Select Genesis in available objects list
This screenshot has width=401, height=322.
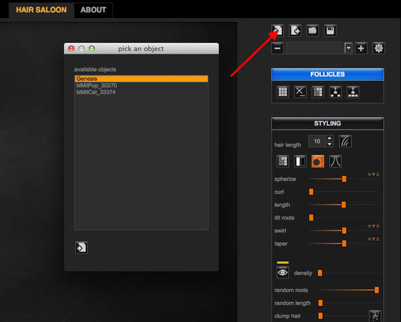141,78
